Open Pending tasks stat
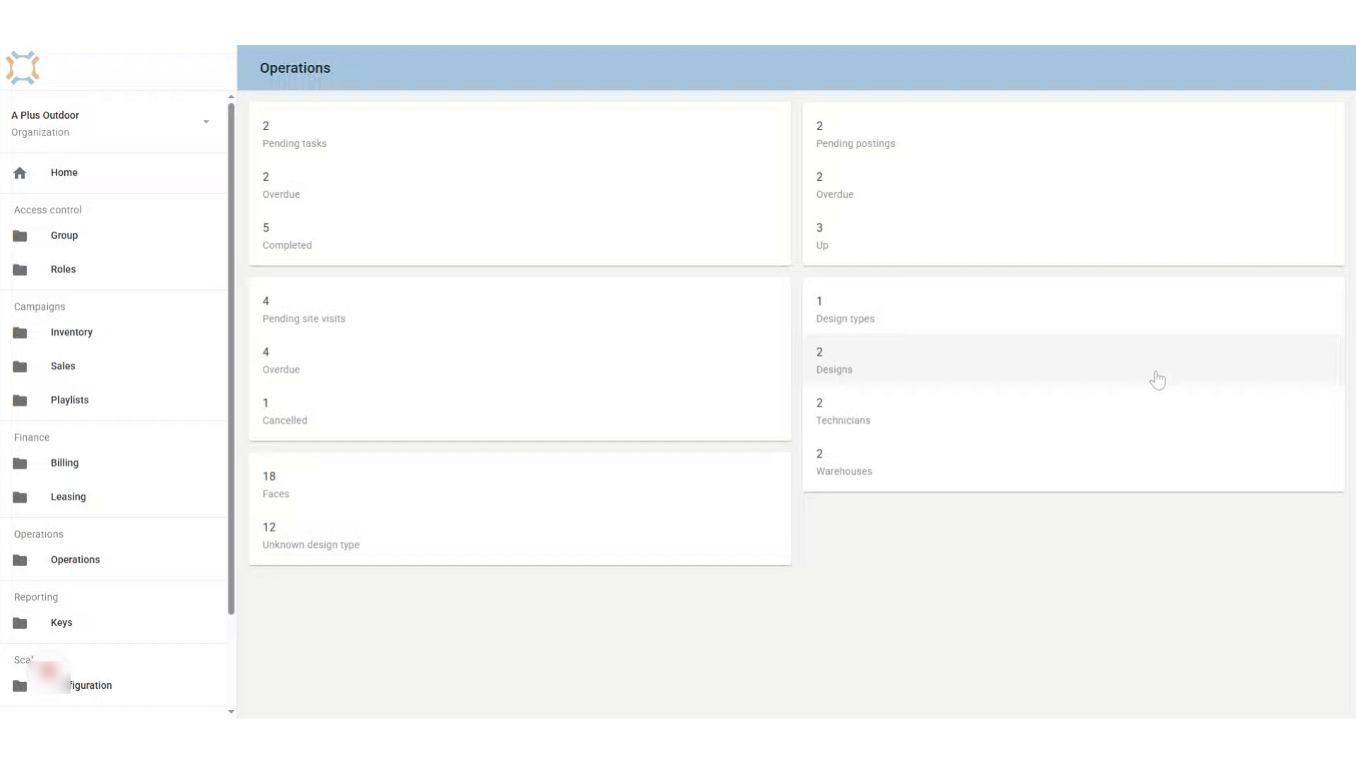The width and height of the screenshot is (1356, 763). tap(520, 134)
